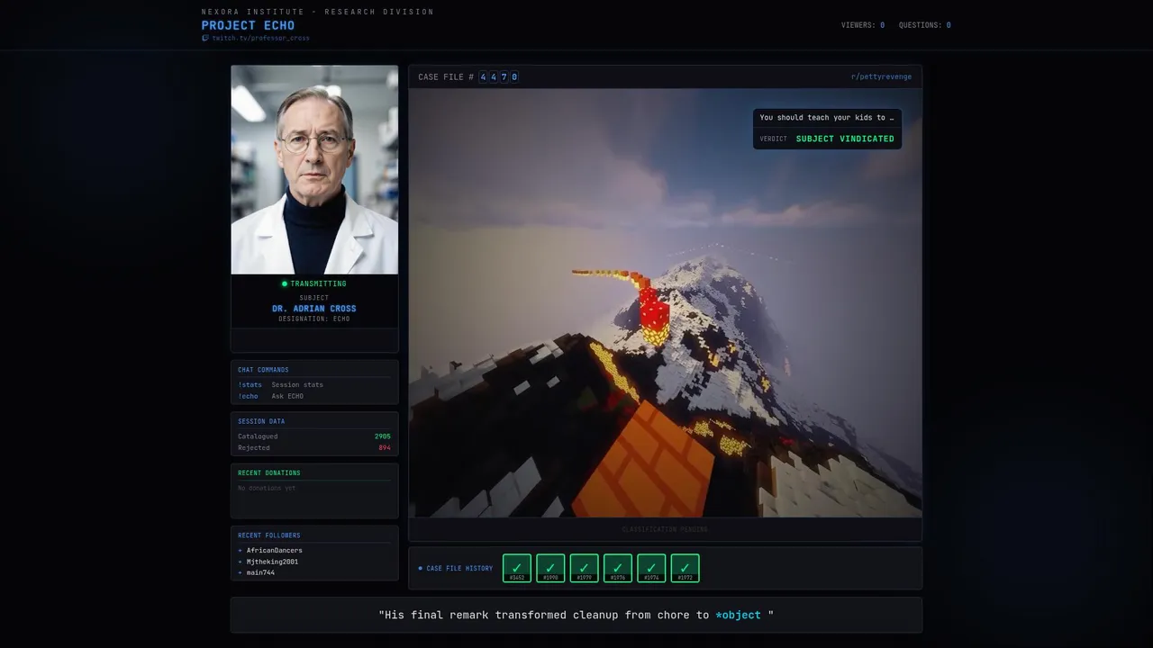Click the Session Data panel heading
The width and height of the screenshot is (1153, 648).
[x=261, y=421]
